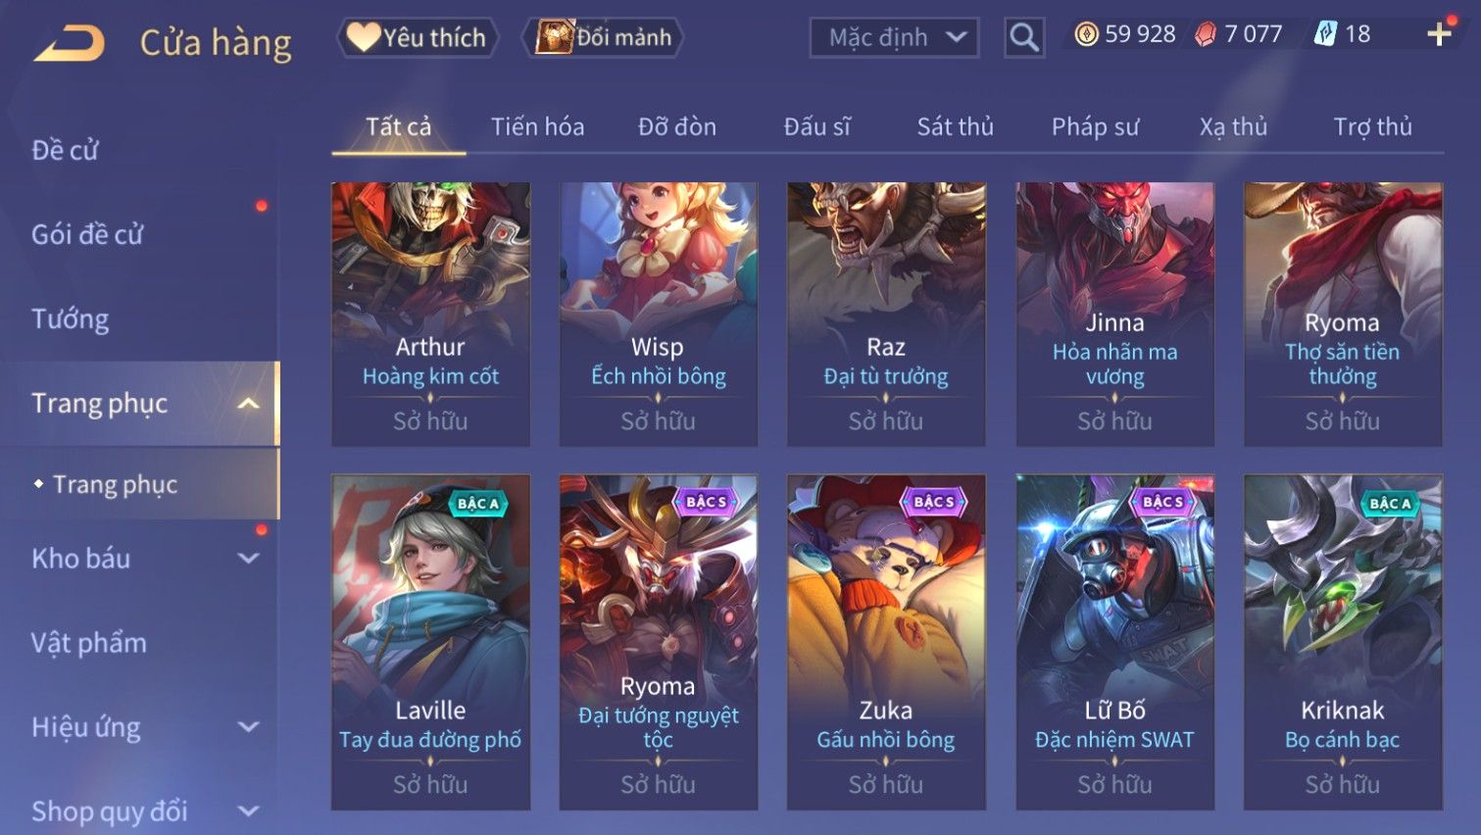
Task: Open Đổi mảnh fragment exchange
Action: coord(603,37)
